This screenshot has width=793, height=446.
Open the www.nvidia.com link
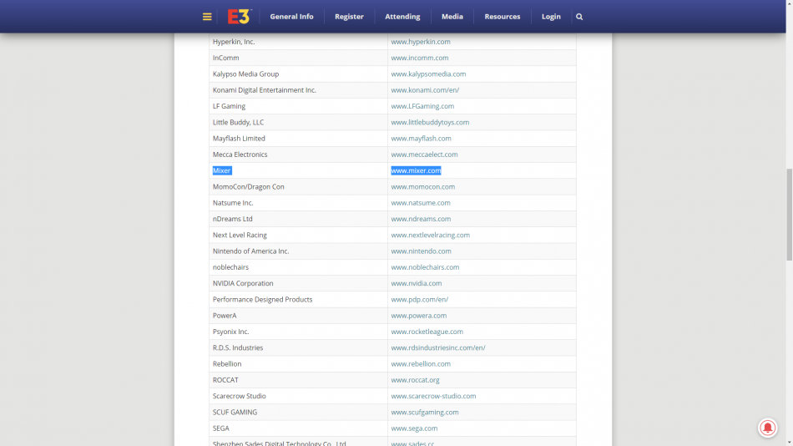(x=417, y=283)
